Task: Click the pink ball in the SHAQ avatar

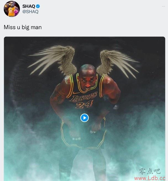Action: (x=16, y=11)
